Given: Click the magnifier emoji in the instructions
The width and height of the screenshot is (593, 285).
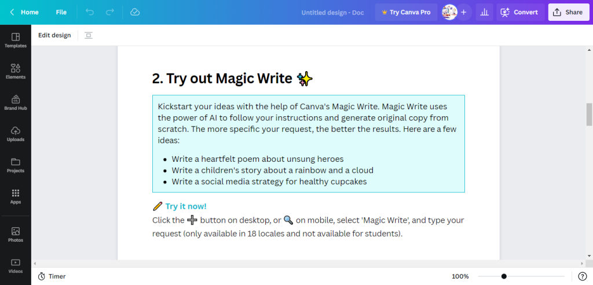Looking at the screenshot, I should tap(288, 220).
